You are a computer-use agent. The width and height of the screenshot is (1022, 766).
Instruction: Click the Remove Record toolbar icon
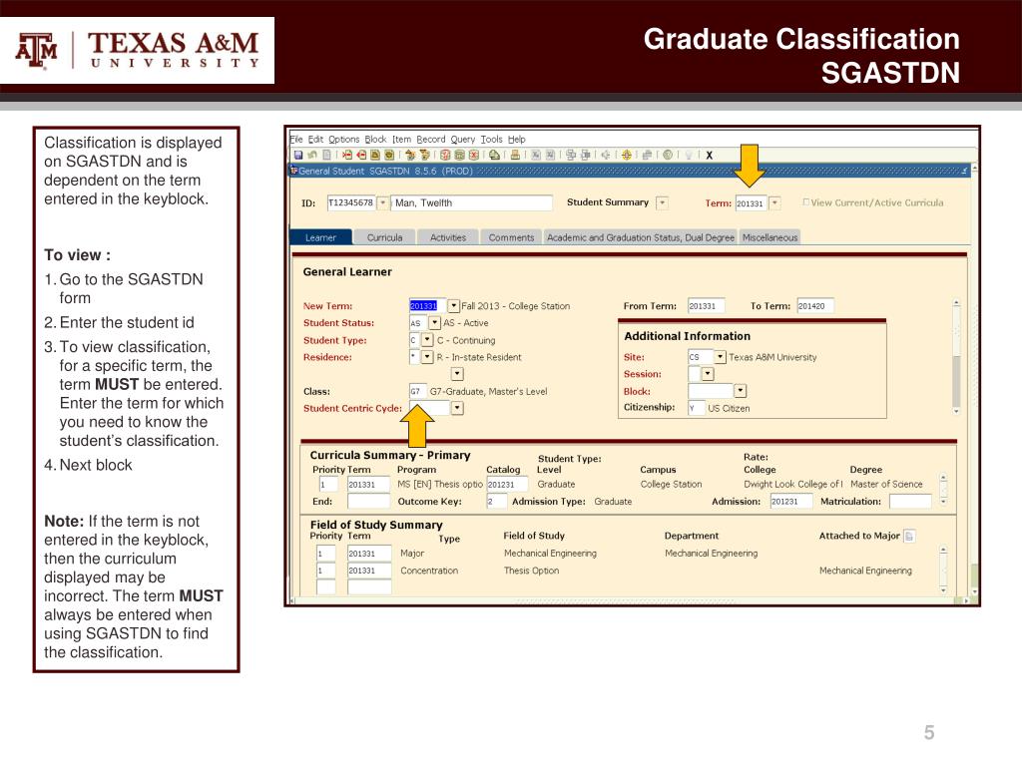(361, 155)
